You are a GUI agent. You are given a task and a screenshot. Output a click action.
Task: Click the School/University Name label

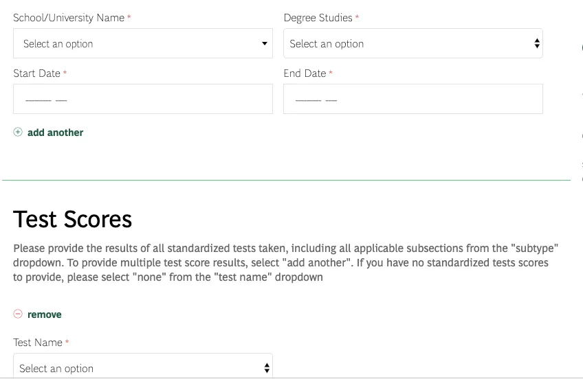click(x=69, y=18)
